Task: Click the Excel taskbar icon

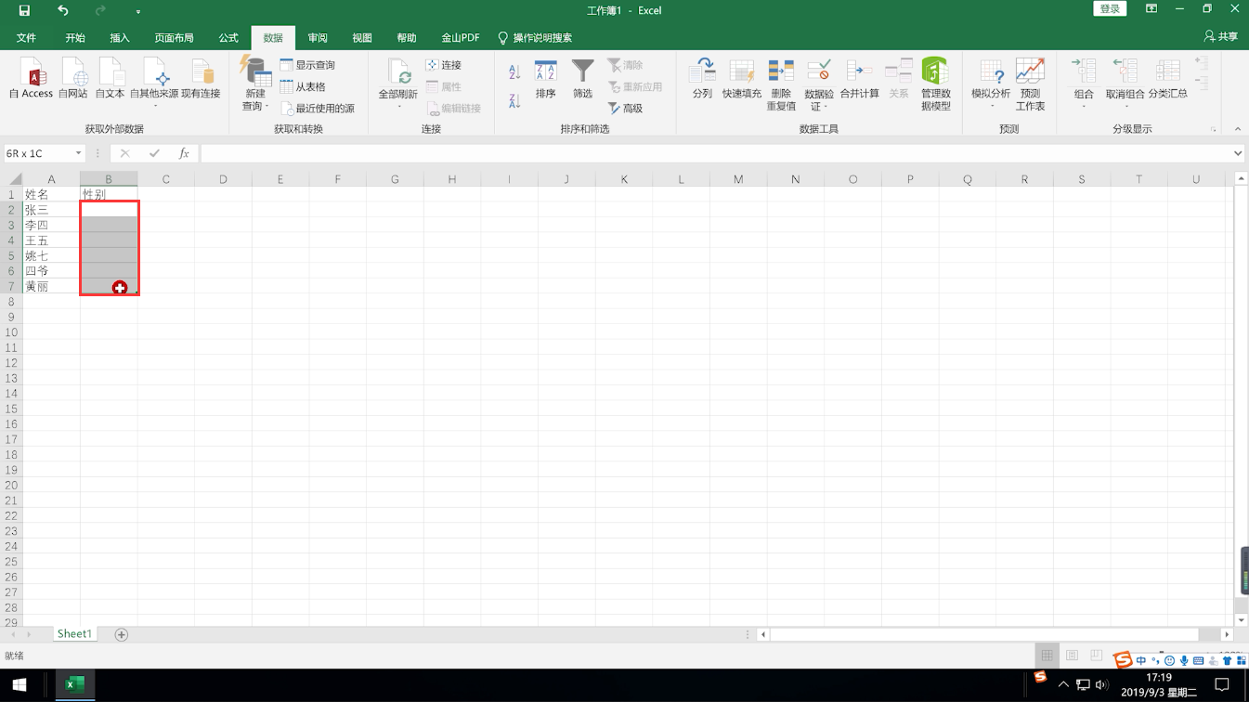Action: [x=74, y=685]
